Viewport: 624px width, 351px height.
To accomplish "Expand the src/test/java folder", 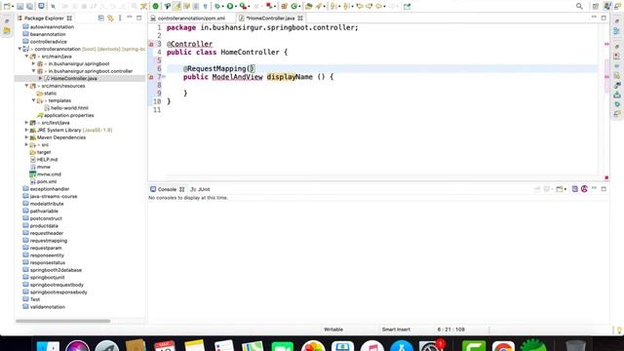I will click(x=26, y=123).
